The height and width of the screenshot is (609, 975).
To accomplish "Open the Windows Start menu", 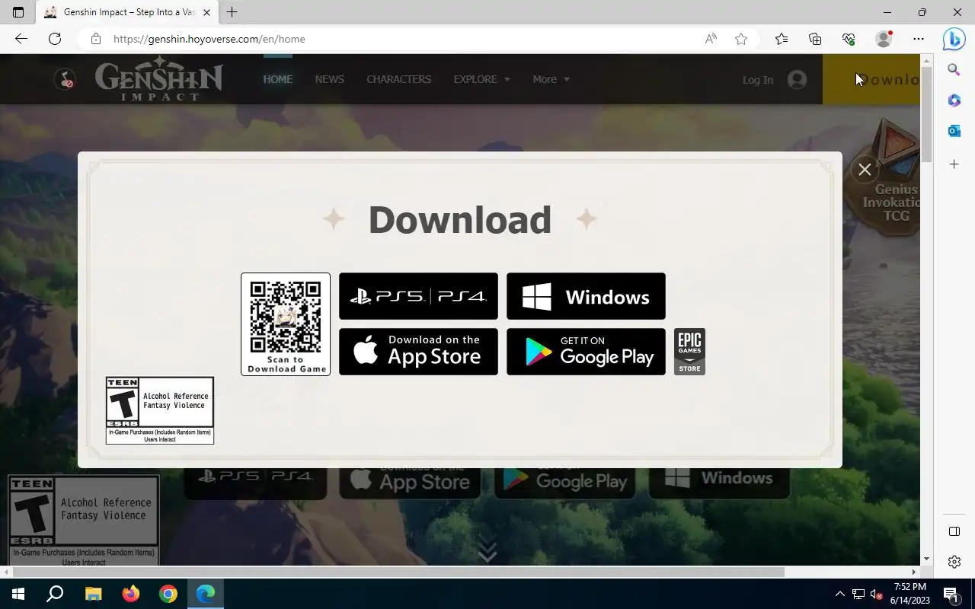I will pyautogui.click(x=18, y=594).
